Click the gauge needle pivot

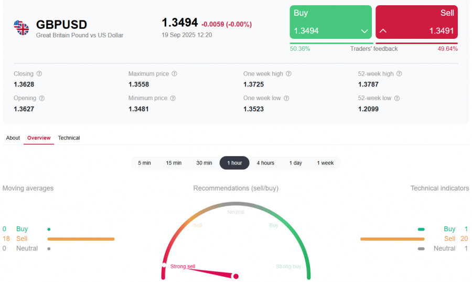point(236,276)
